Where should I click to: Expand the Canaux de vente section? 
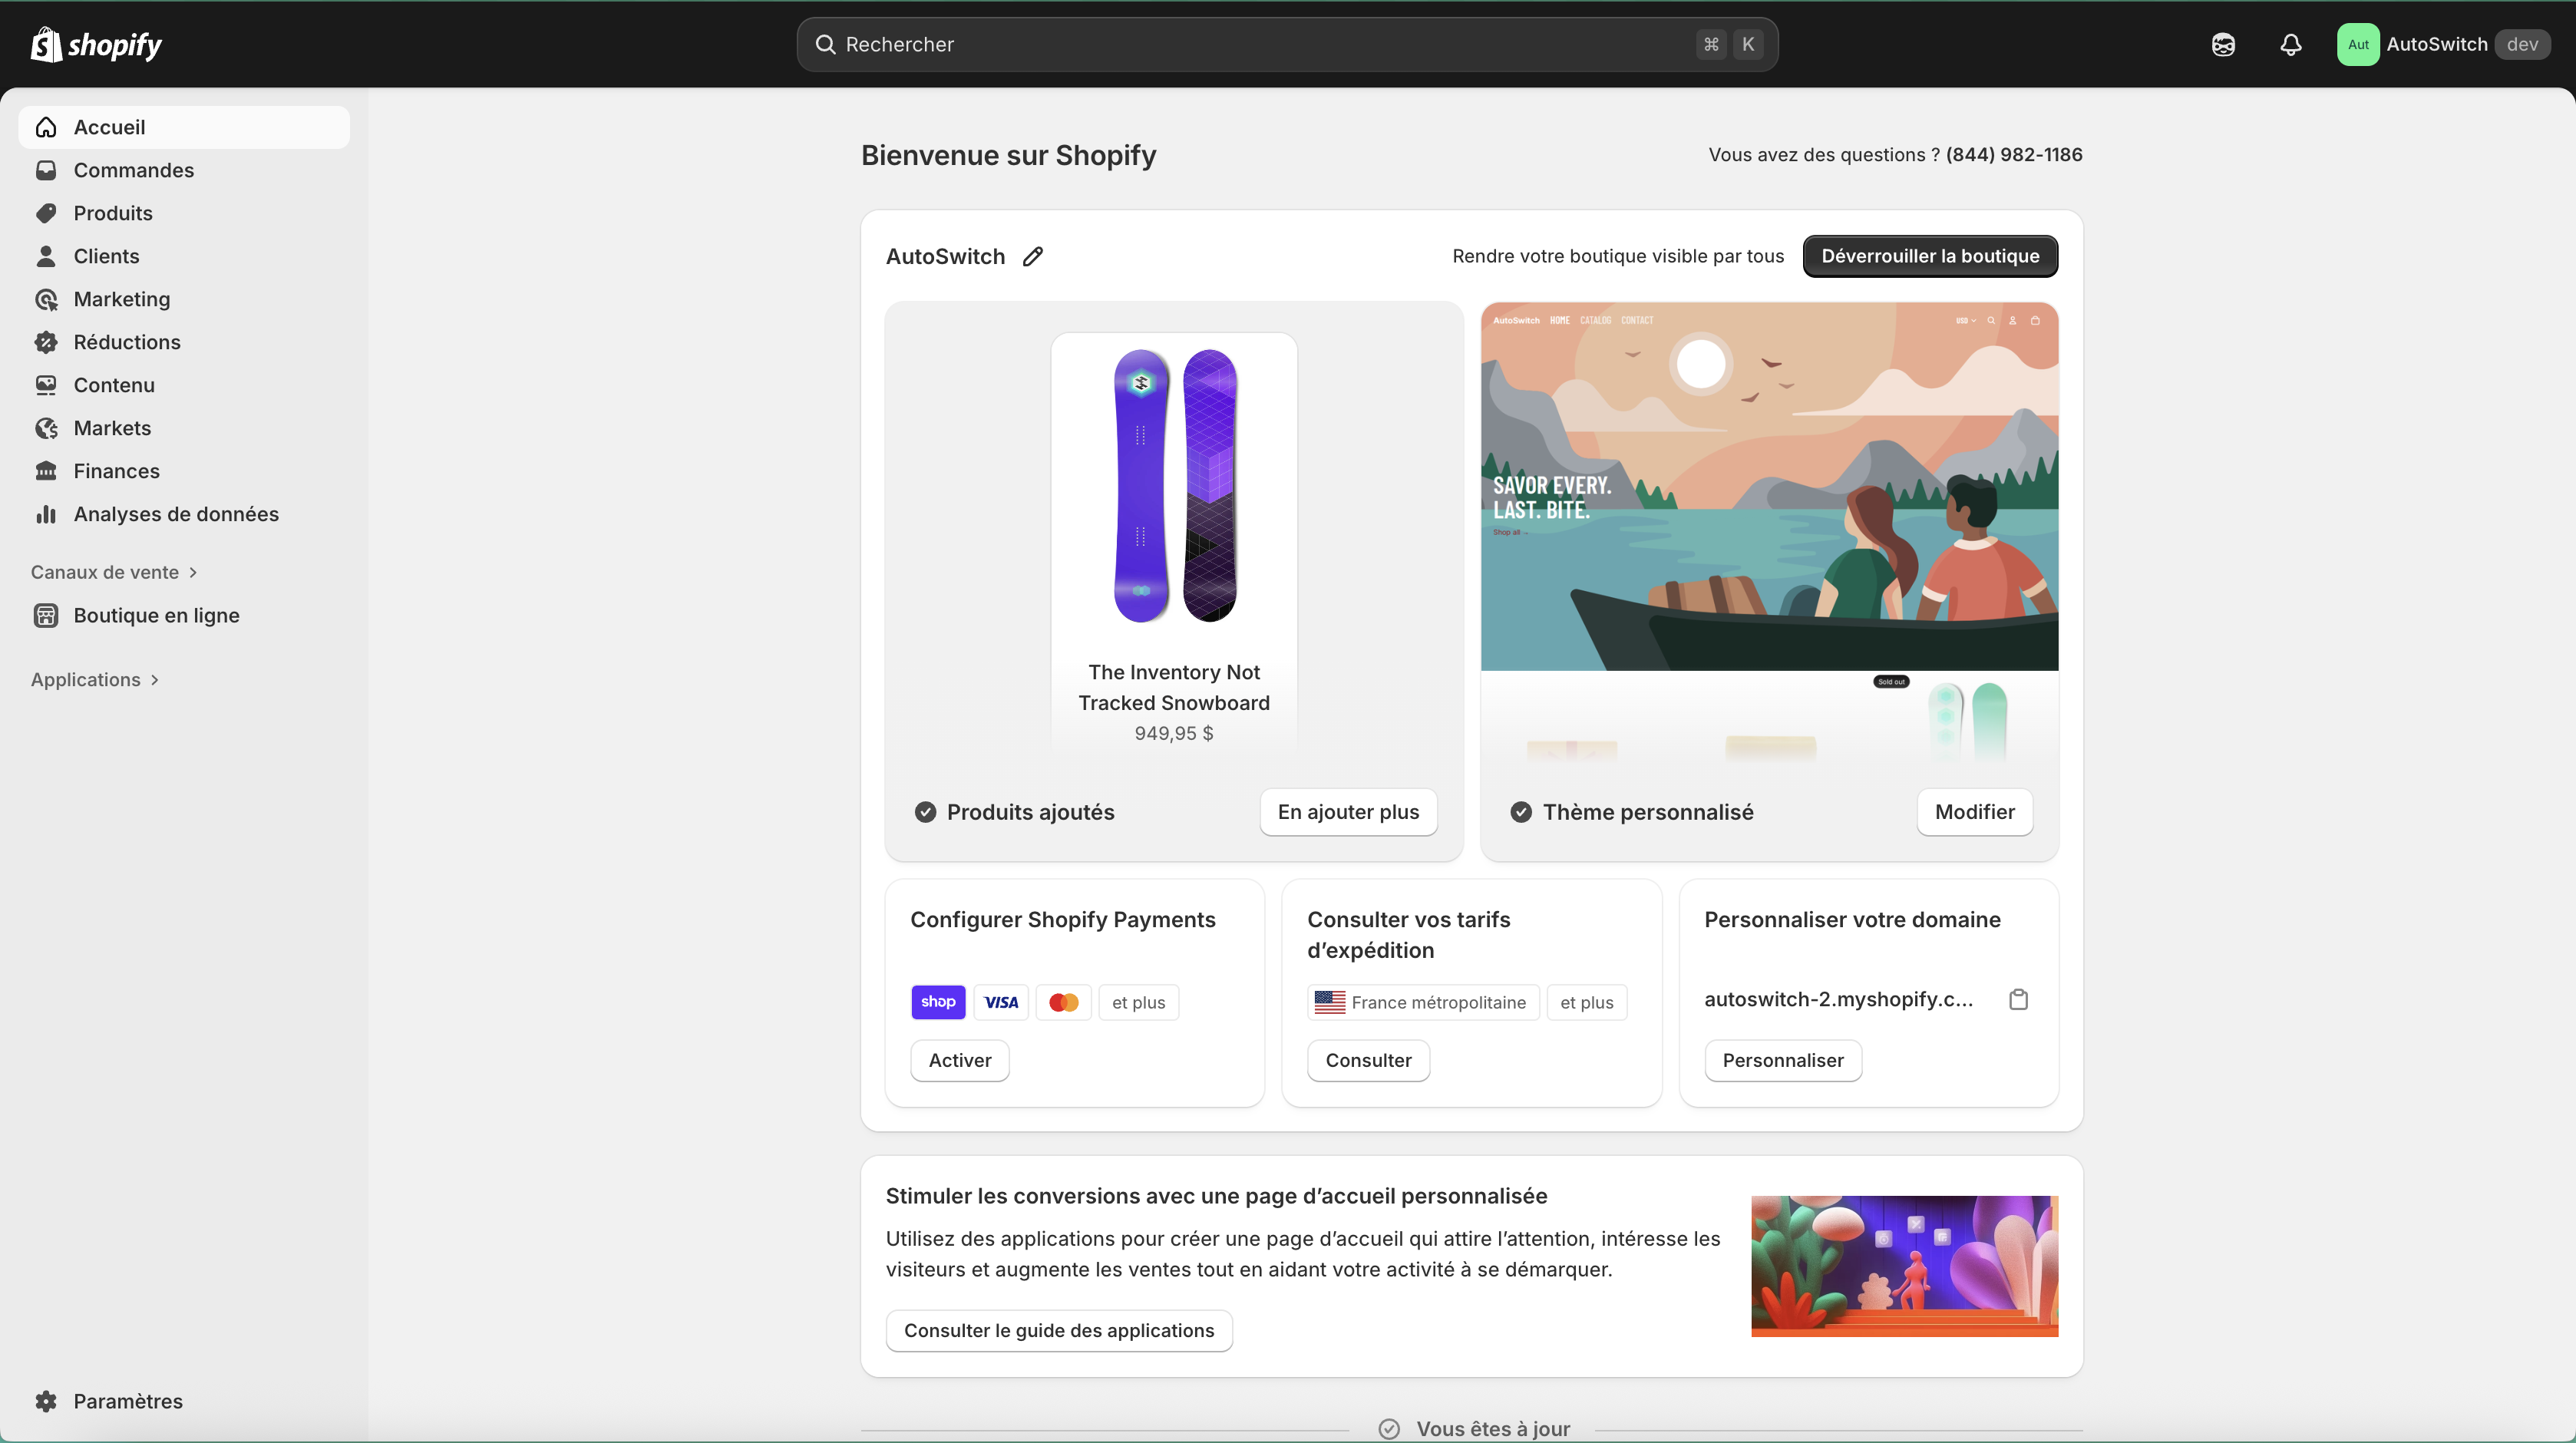[x=113, y=572]
